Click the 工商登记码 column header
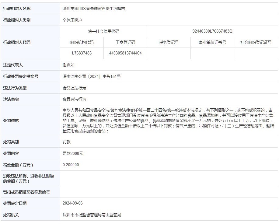The image size is (279, 224). point(125,43)
